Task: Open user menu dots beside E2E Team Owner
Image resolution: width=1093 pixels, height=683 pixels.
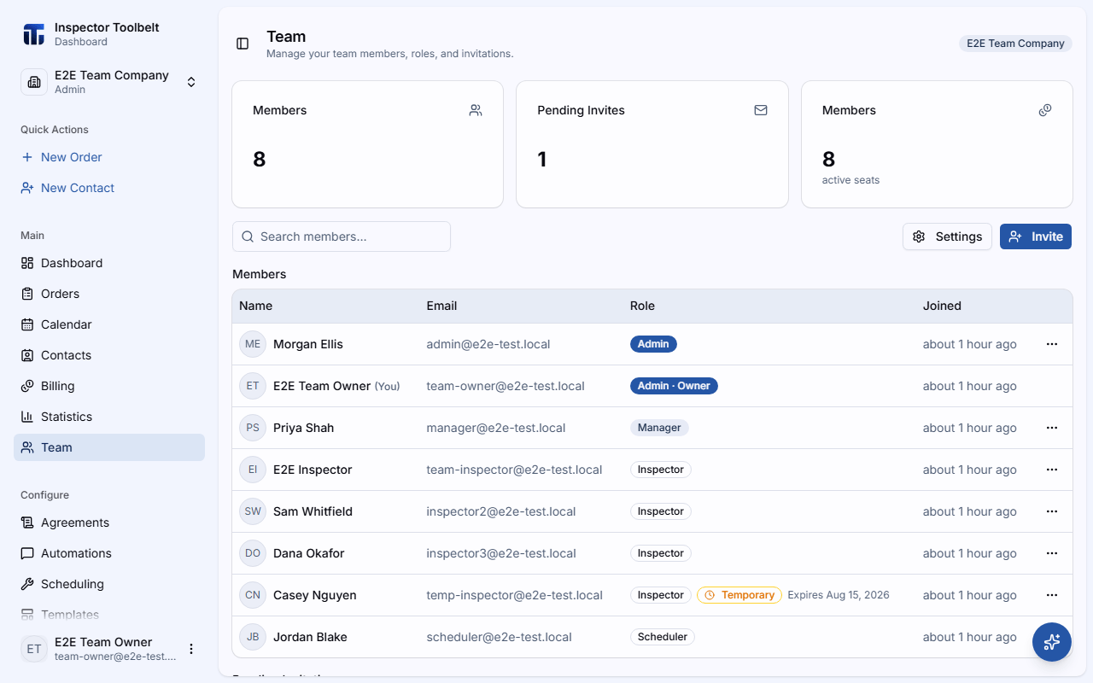Action: pos(191,649)
